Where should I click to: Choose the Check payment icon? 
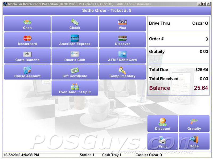[x=75, y=22]
